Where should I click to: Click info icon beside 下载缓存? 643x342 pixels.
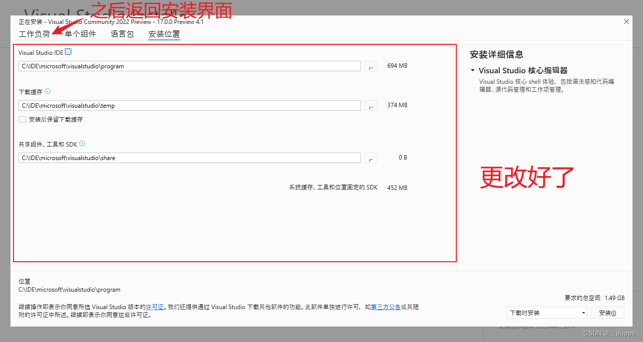(48, 91)
